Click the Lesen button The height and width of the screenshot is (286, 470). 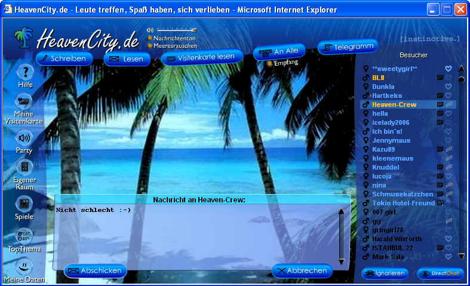tap(127, 59)
